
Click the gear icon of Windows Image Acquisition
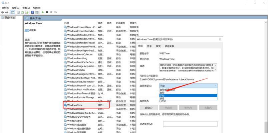coord(65,66)
